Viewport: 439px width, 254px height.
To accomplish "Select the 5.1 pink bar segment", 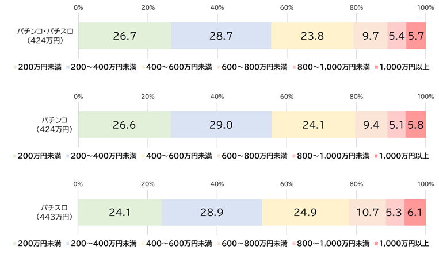I will [396, 125].
